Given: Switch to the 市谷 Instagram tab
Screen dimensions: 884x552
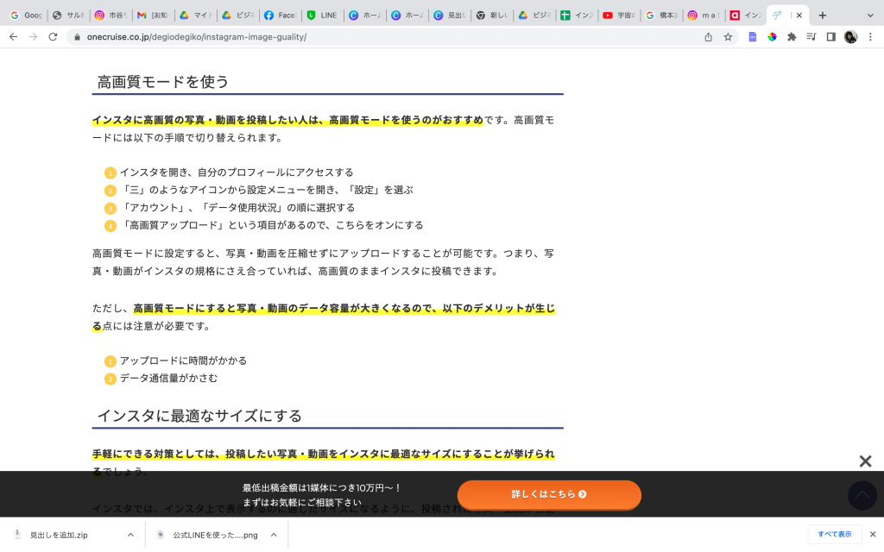Looking at the screenshot, I should (x=110, y=16).
